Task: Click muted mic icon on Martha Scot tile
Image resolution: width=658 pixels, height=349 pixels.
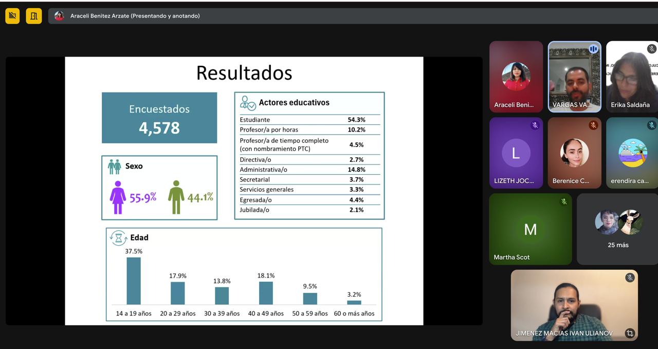Action: [564, 201]
